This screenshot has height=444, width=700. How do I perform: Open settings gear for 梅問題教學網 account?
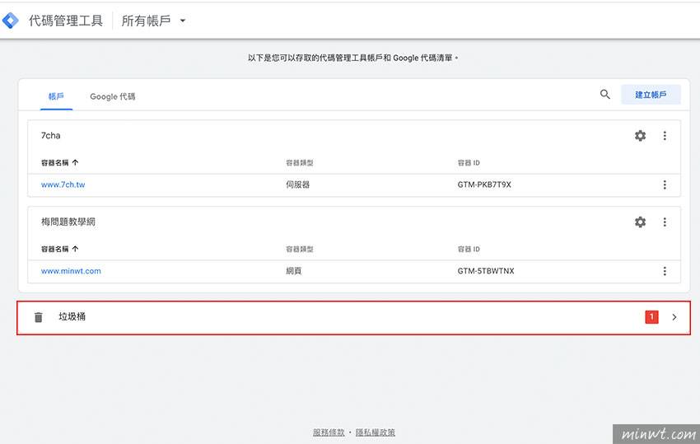point(640,222)
